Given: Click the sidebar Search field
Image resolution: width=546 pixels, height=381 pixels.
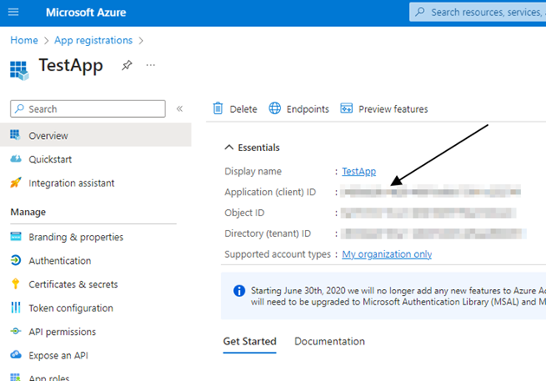Looking at the screenshot, I should click(88, 108).
